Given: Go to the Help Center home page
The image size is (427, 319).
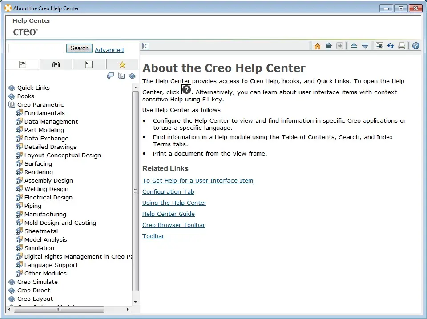Looking at the screenshot, I should (x=317, y=46).
